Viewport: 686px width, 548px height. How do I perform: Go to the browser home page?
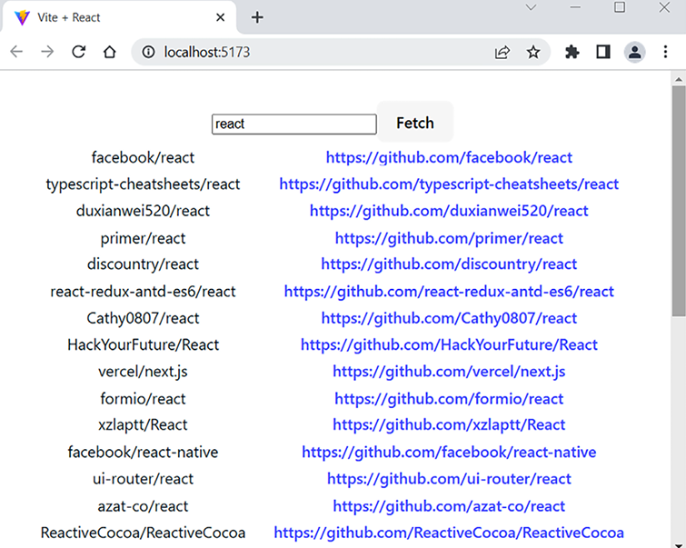[109, 52]
